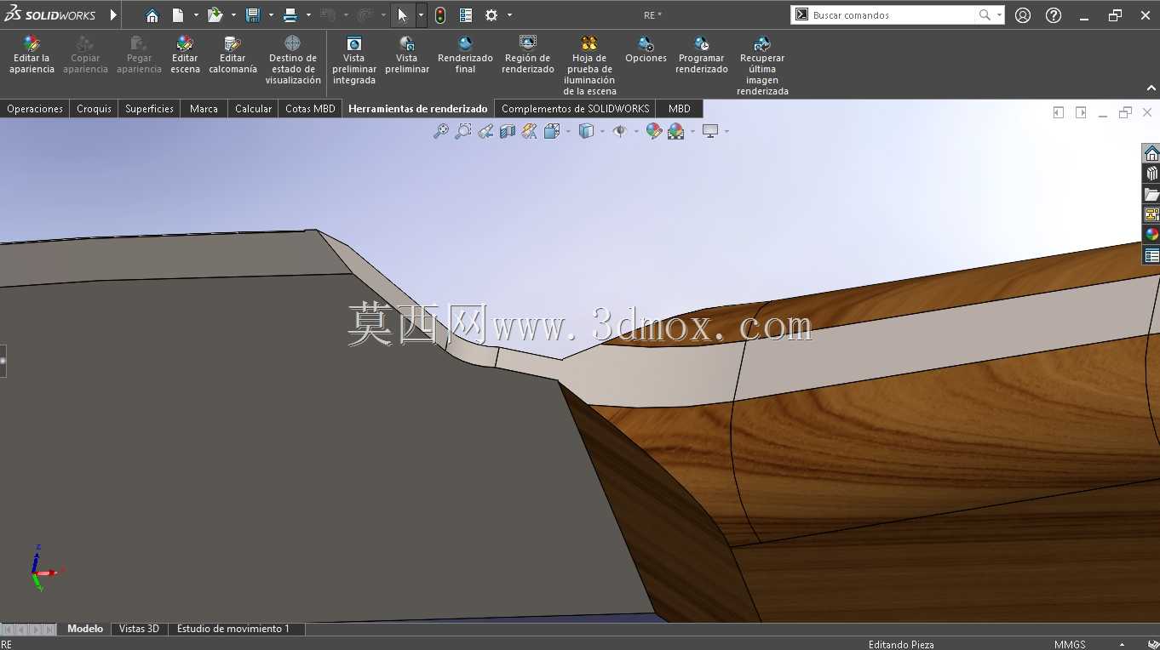
Task: Save document with the floppy disk icon
Action: click(252, 15)
